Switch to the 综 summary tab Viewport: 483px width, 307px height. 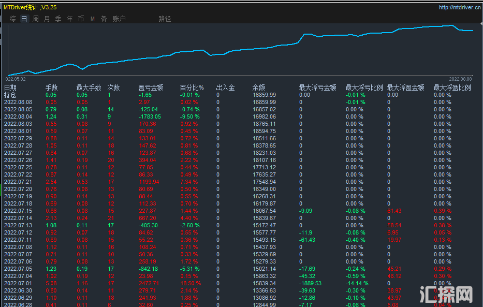click(12, 19)
